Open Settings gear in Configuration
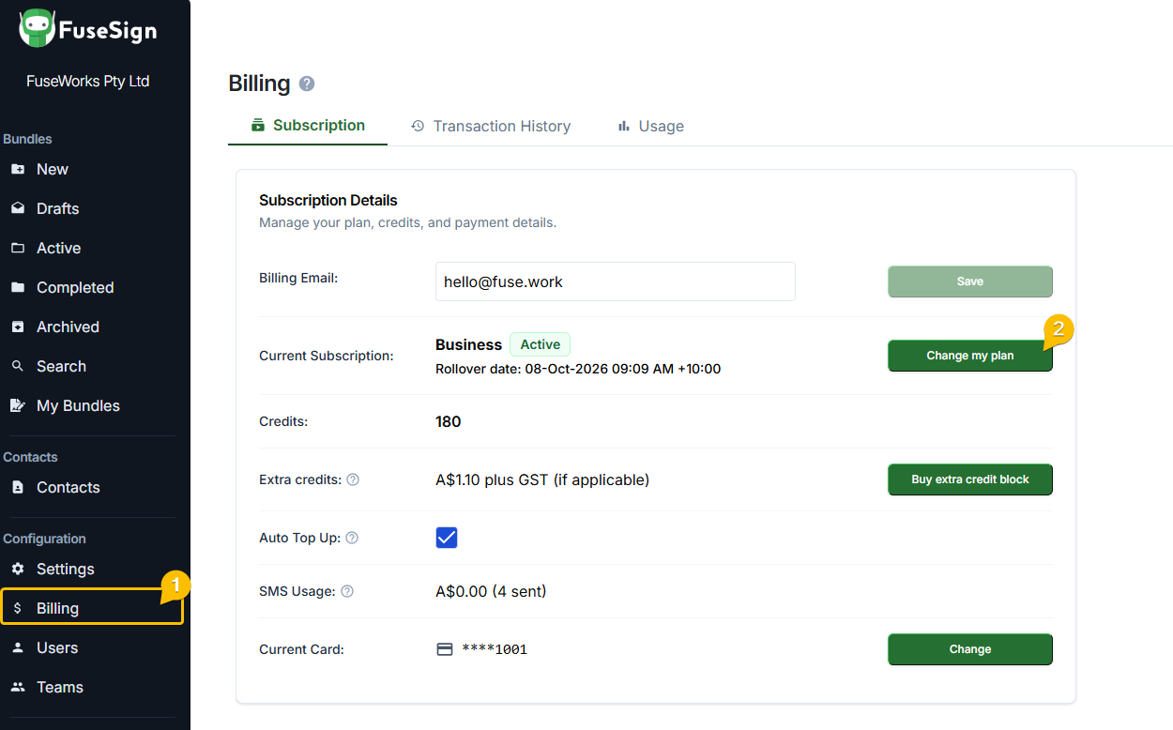1173x730 pixels. pos(17,569)
